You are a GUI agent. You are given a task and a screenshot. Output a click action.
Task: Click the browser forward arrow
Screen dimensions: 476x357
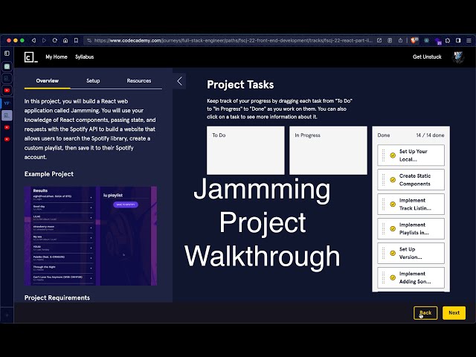tap(45, 40)
